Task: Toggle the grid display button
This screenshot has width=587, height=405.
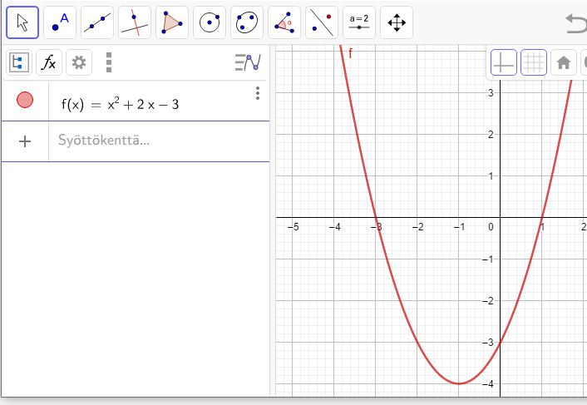Action: 534,62
